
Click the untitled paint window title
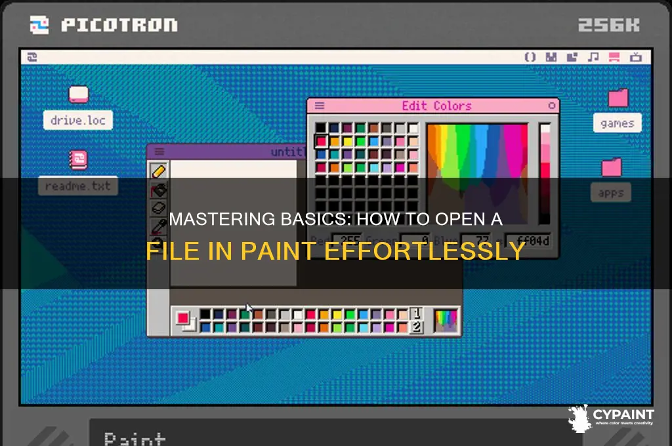pos(289,152)
